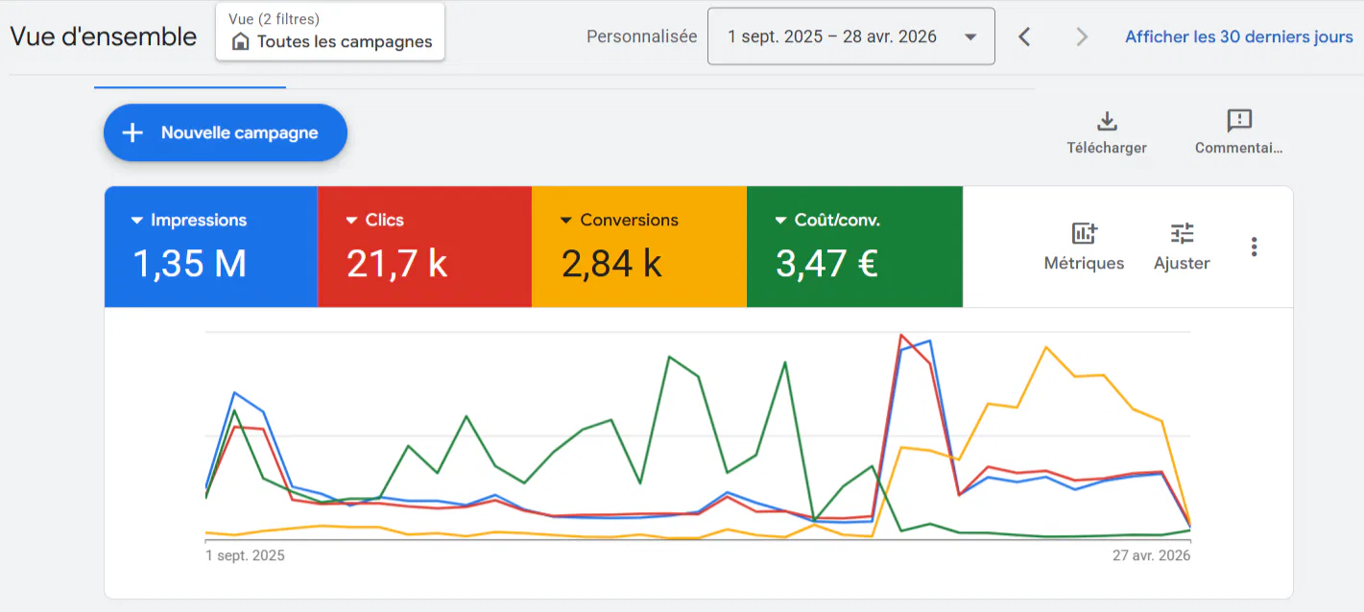
Task: Click the Télécharger download icon
Action: [1107, 122]
